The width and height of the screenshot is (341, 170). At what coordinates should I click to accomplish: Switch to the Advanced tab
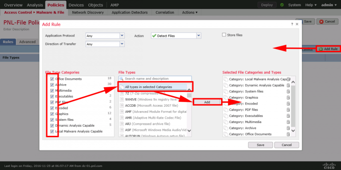pyautogui.click(x=28, y=42)
